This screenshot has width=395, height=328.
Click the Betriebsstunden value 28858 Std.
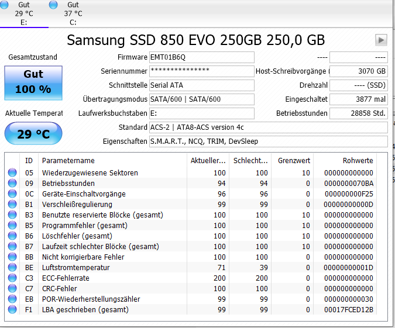[359, 113]
